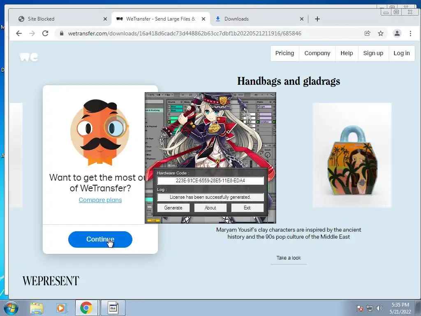Click the Maryam Yousif article description text
This screenshot has width=421, height=316.
point(289,233)
